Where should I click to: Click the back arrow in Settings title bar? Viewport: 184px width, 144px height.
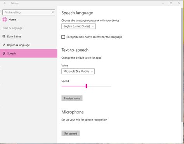(x=5, y=3)
